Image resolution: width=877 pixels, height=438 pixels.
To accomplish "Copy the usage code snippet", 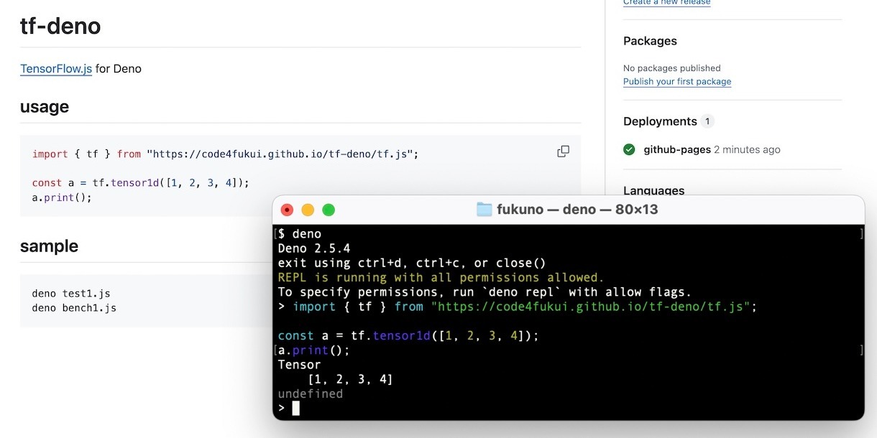I will point(563,152).
